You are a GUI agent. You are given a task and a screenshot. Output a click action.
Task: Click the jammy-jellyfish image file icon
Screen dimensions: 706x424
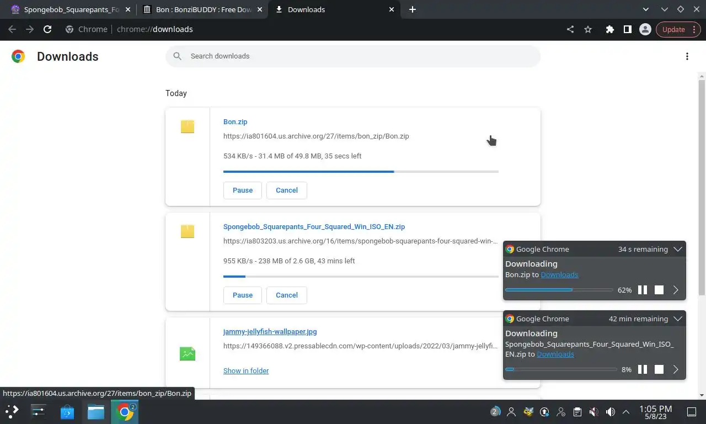click(x=188, y=354)
